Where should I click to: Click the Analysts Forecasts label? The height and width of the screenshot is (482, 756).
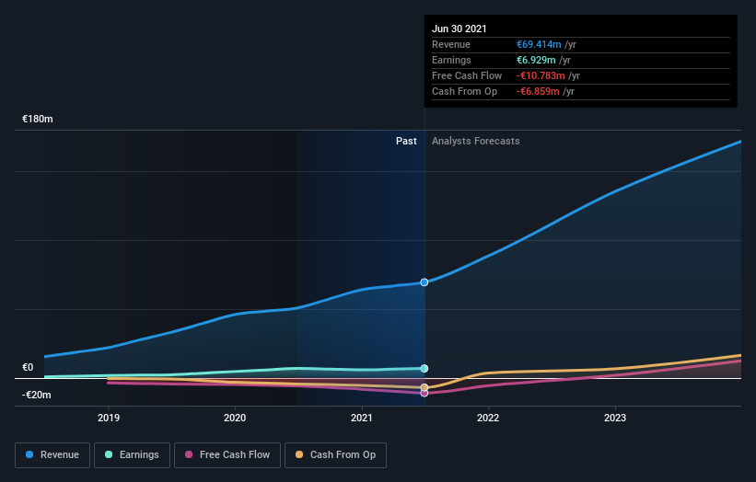(476, 141)
